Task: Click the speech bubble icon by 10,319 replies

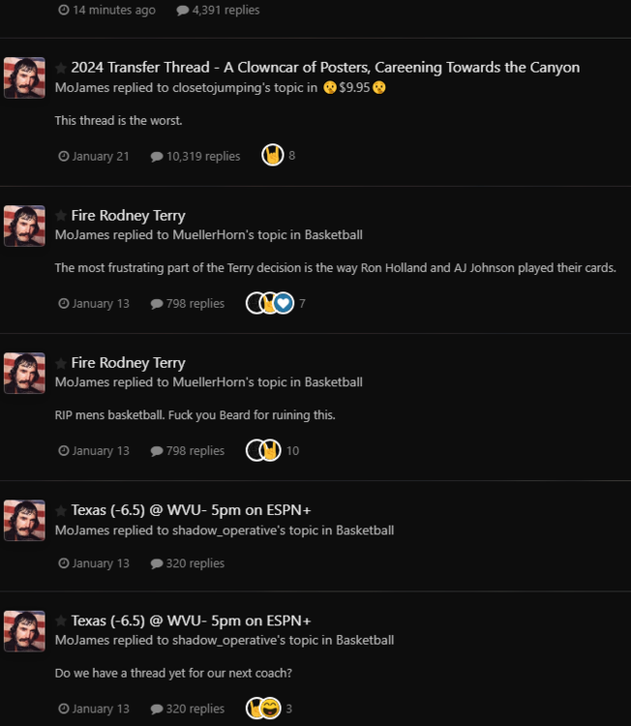Action: click(x=157, y=157)
